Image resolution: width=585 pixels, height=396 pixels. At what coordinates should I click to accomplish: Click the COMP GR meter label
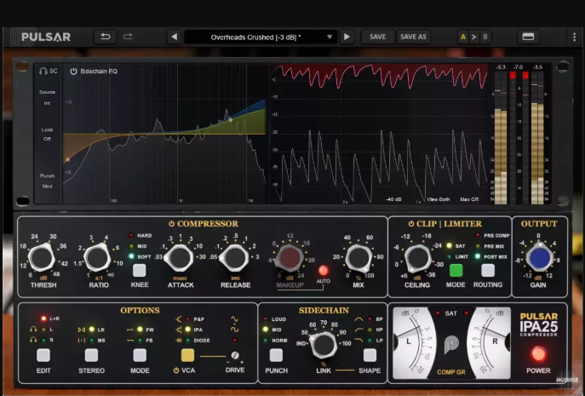tap(451, 372)
